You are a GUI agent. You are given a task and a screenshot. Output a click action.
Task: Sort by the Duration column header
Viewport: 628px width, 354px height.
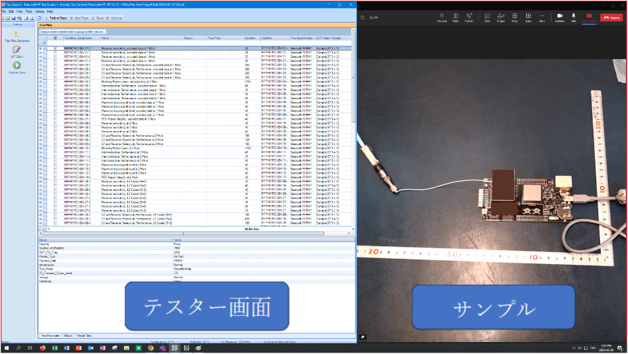point(250,38)
